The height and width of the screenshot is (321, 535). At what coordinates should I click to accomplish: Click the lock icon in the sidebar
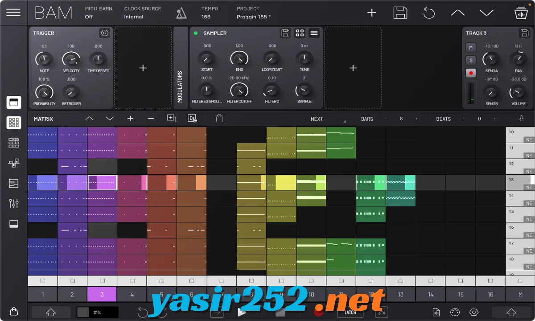pyautogui.click(x=13, y=311)
